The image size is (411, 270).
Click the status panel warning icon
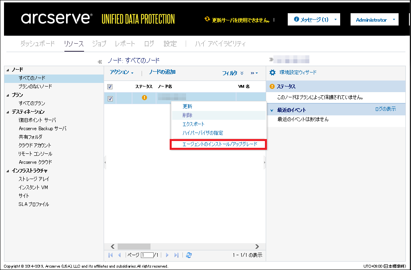pos(272,86)
